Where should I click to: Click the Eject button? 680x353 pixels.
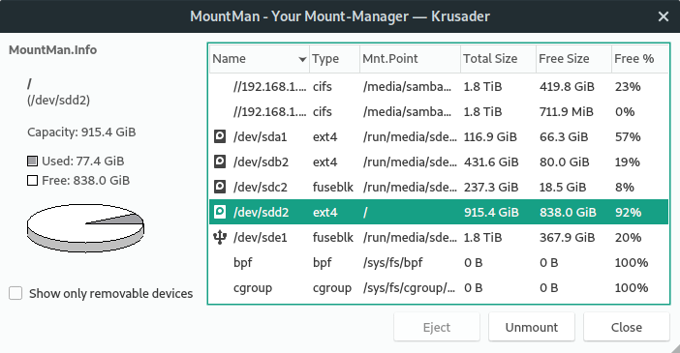pos(437,327)
